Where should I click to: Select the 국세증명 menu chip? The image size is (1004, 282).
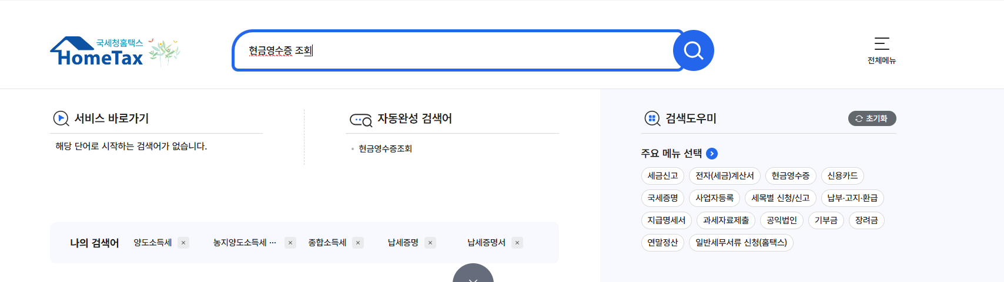662,198
